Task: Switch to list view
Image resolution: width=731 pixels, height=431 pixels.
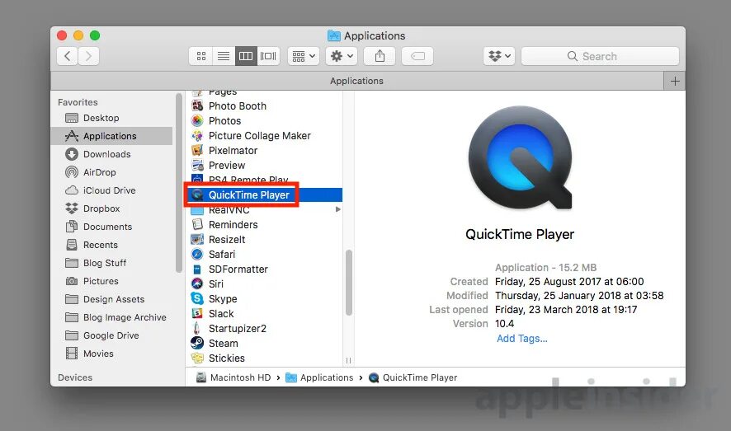Action: [x=224, y=56]
